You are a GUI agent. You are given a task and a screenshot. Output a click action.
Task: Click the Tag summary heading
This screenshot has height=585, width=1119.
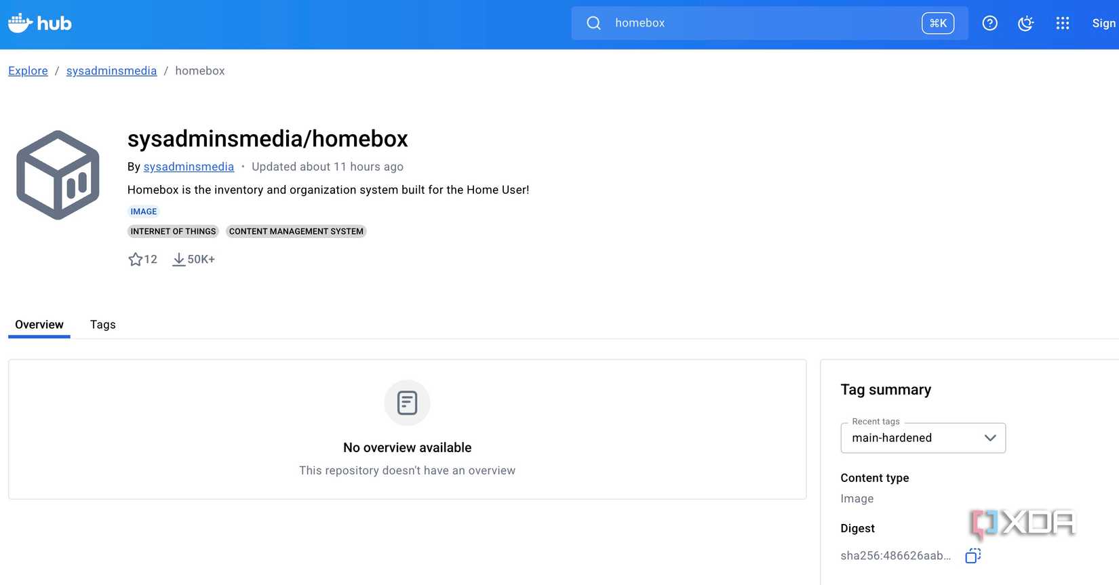tap(886, 390)
